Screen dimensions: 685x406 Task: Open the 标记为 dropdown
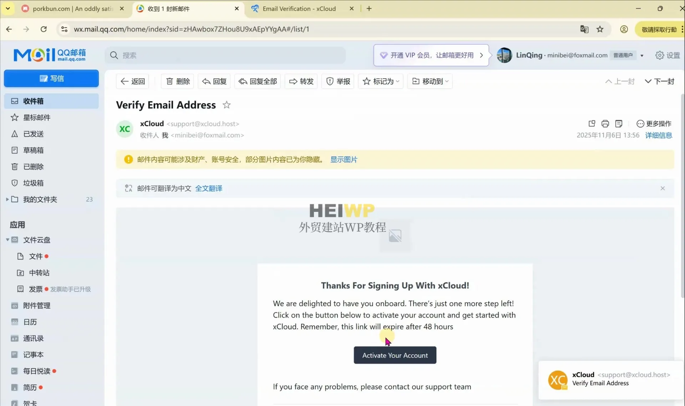(x=381, y=81)
